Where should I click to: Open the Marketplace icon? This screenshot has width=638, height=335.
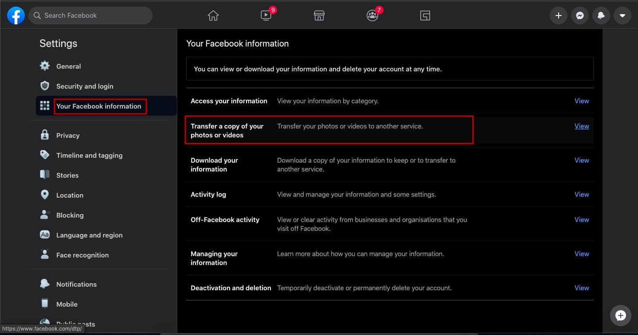319,16
